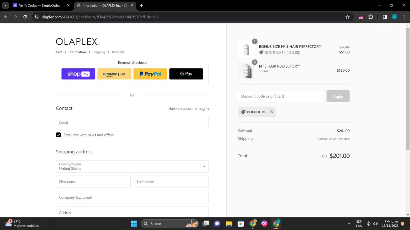Switch to Information OLAPLEX tab
Image resolution: width=410 pixels, height=230 pixels.
105,5
